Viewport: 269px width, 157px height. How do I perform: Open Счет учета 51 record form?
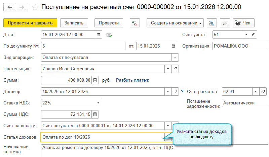point(254,35)
